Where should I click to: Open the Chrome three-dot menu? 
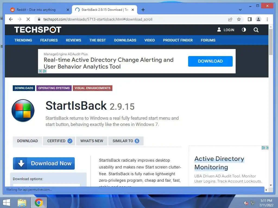click(267, 19)
